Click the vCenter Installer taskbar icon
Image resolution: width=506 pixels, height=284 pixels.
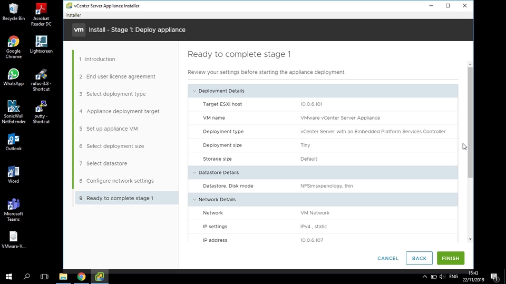tap(100, 277)
